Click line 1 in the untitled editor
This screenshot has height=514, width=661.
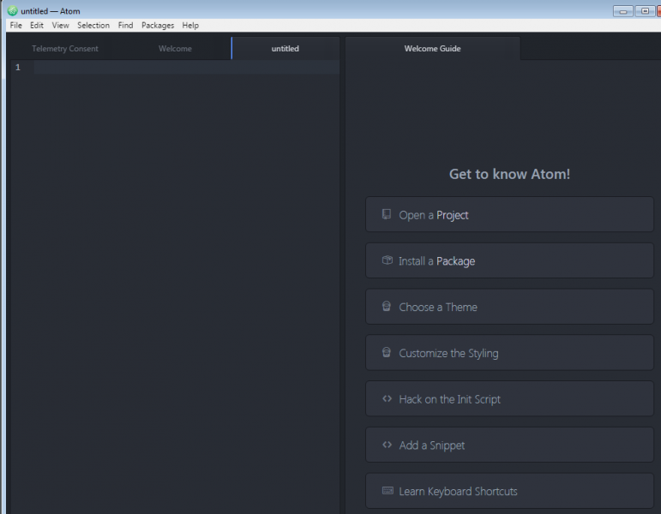pos(186,68)
